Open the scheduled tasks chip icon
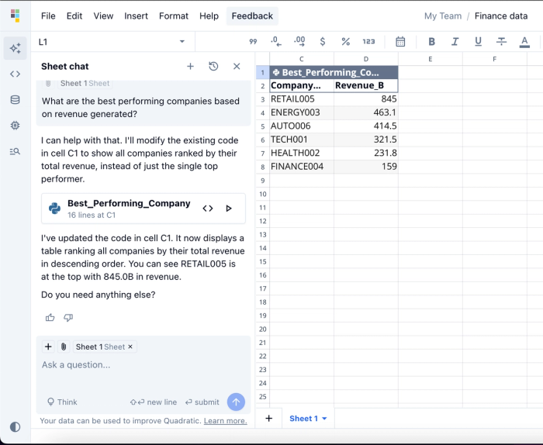The height and width of the screenshot is (445, 543). [x=16, y=126]
